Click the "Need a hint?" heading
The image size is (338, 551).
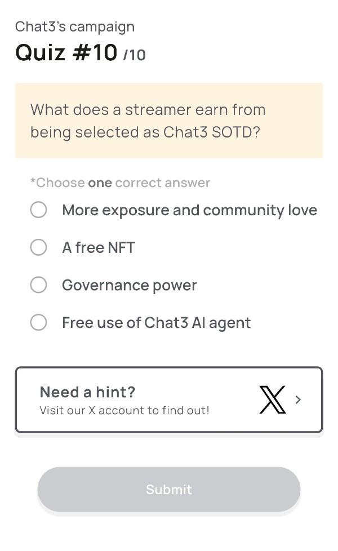click(x=87, y=392)
